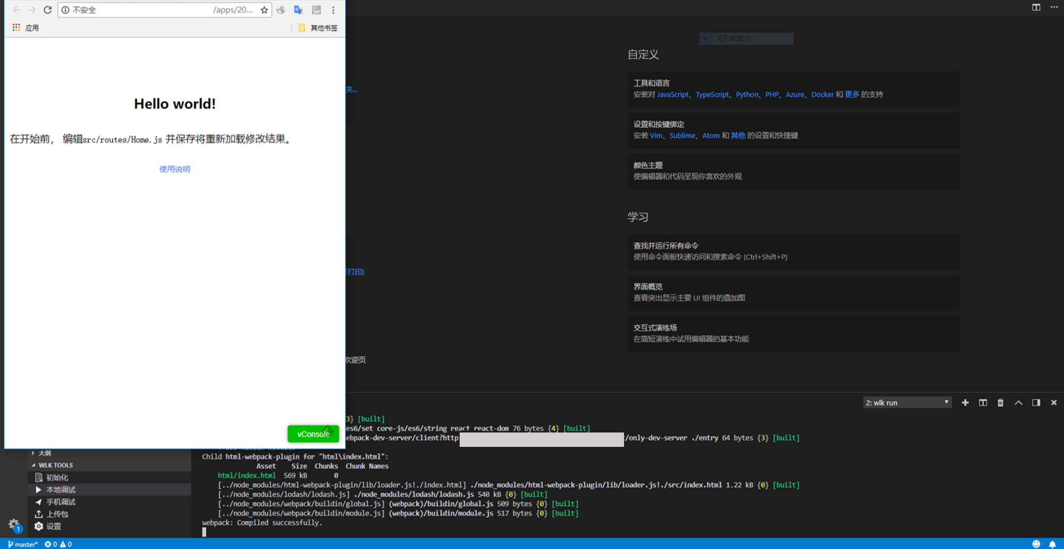Viewport: 1064px width, 549px height.
Task: Click the new terminal plus icon
Action: point(965,403)
